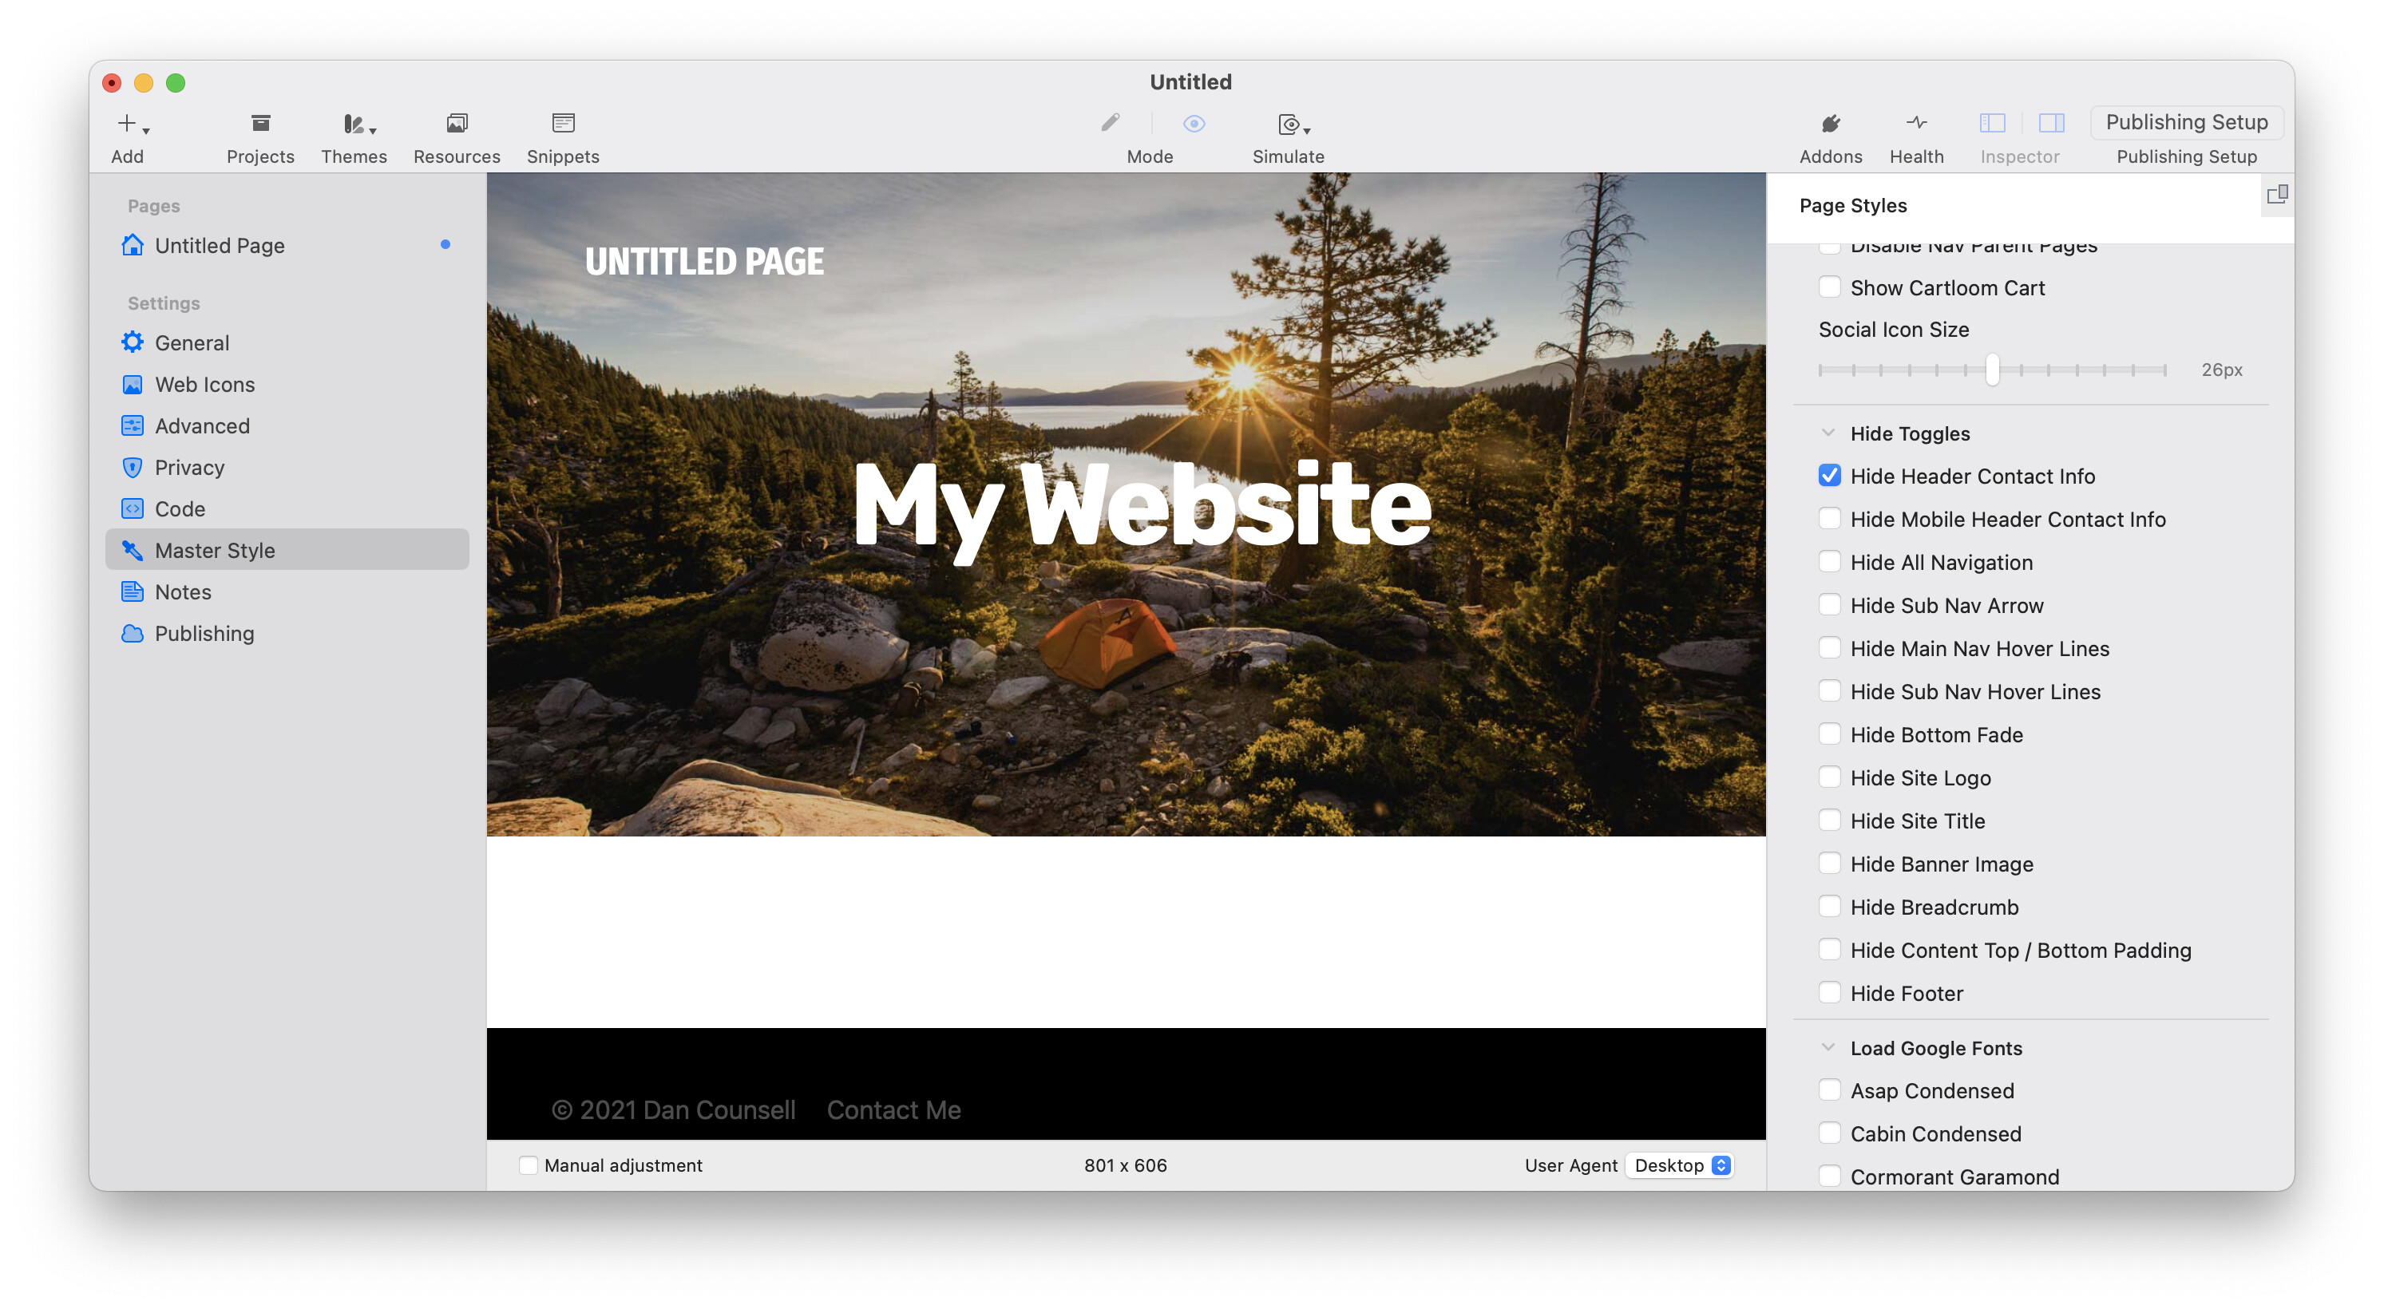The image size is (2384, 1309).
Task: Enable Hide Banner Image checkbox
Action: 1829,863
